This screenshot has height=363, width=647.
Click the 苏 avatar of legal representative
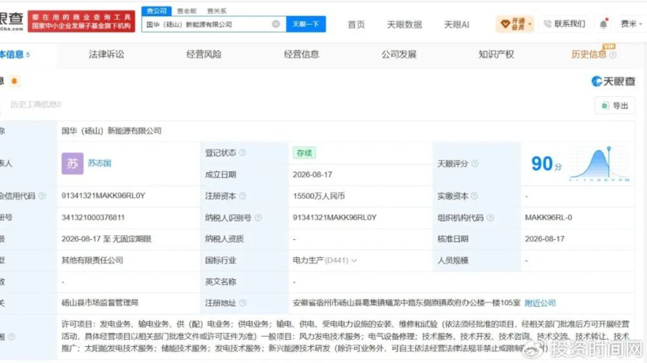pos(72,164)
